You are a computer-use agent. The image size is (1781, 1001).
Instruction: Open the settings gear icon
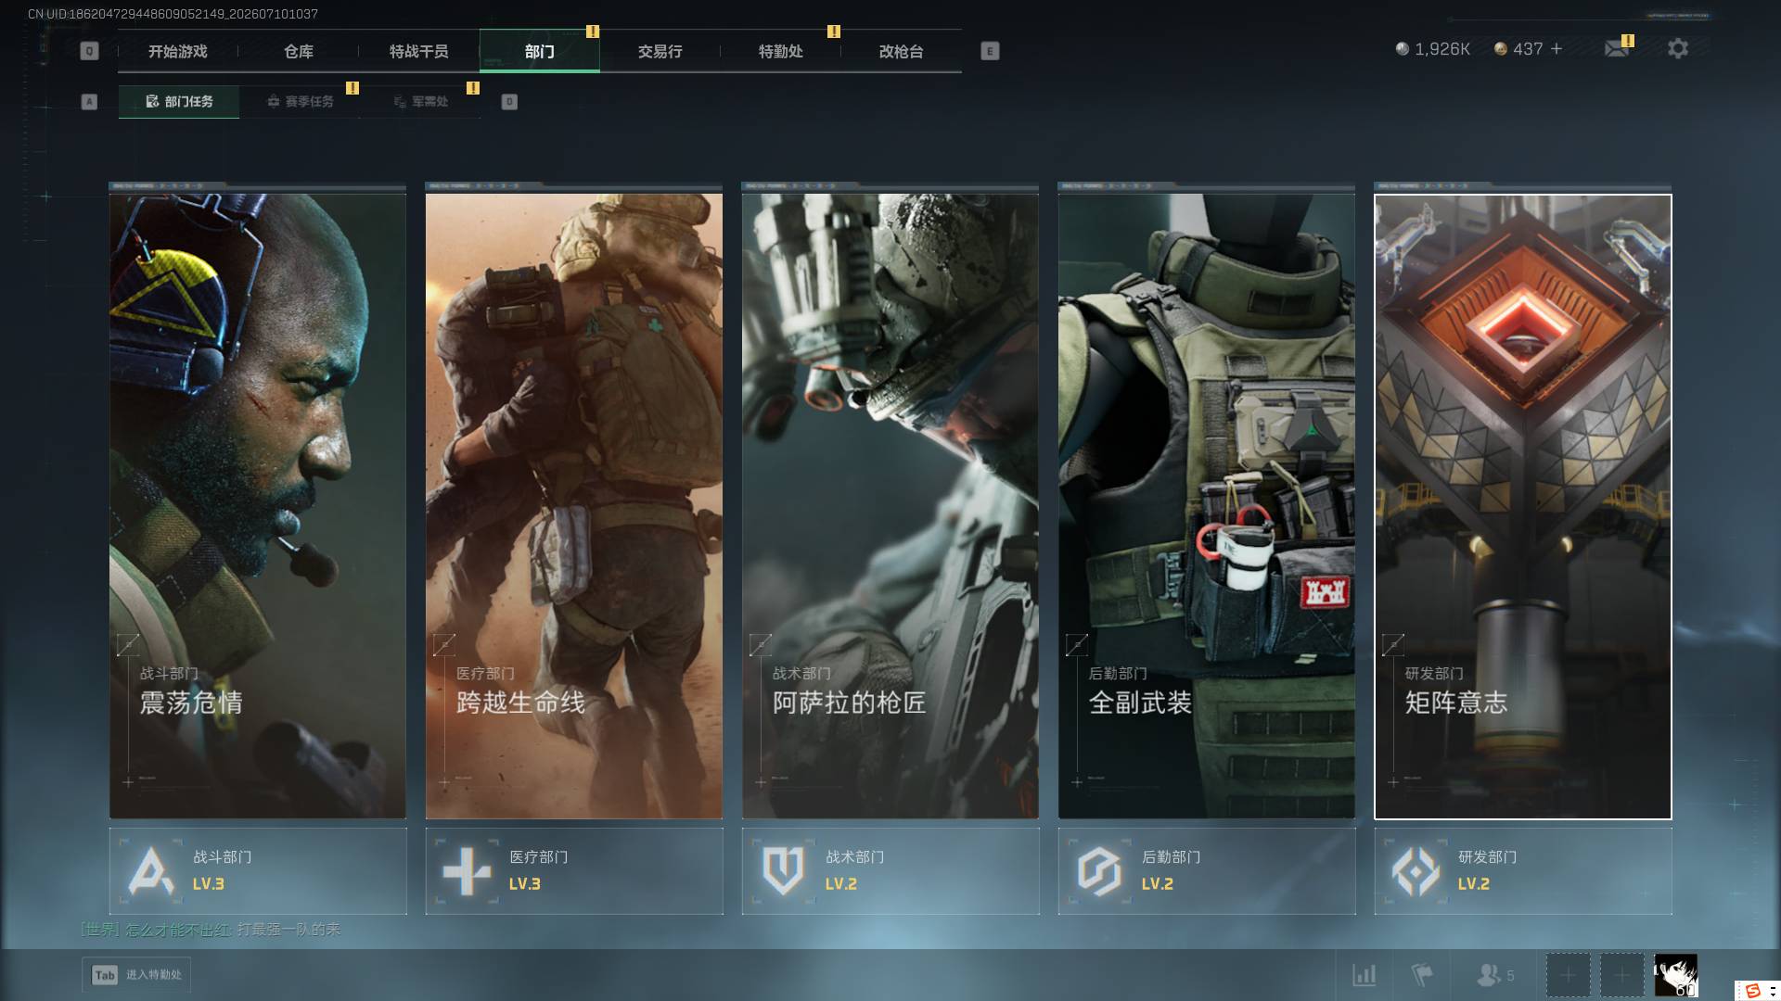1678,48
